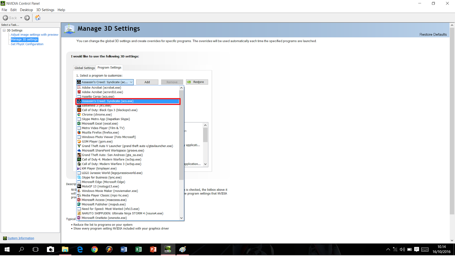455x256 pixels.
Task: Open the camera app on taskbar
Action: [x=50, y=249]
